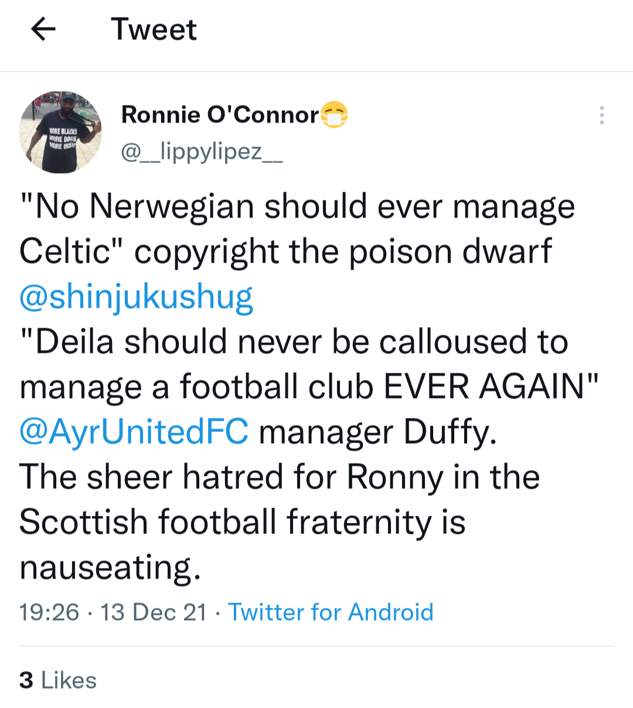View the 3 Likes list
Screen dimensions: 633x708
click(x=57, y=680)
